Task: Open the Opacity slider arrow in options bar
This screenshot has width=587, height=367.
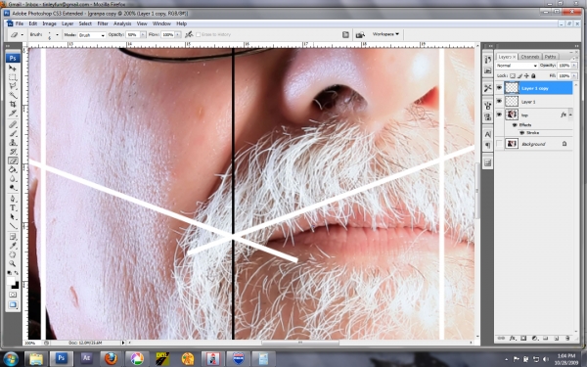Action: pyautogui.click(x=143, y=35)
